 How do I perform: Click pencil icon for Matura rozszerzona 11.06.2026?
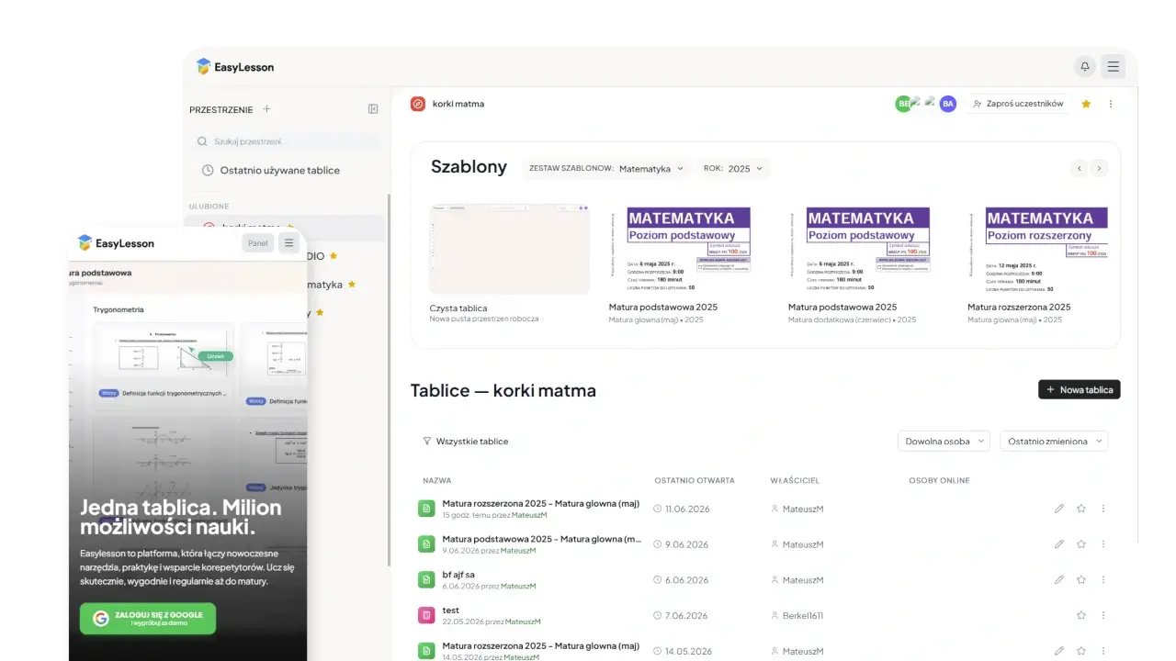[1059, 509]
